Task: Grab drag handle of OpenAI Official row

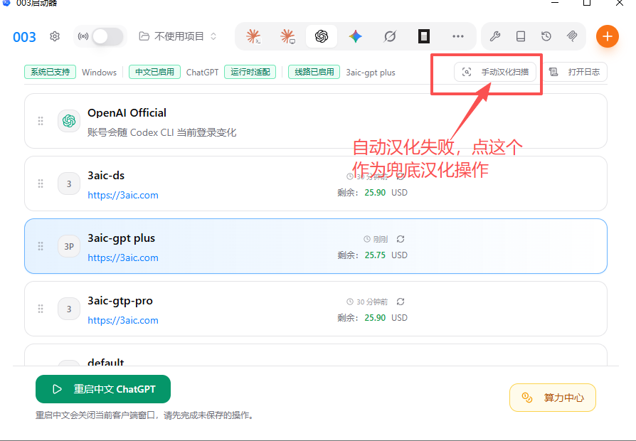Action: (41, 121)
